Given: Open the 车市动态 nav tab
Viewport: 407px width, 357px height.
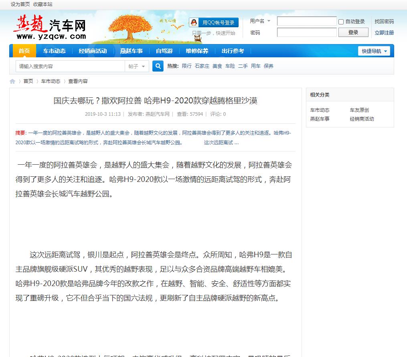Looking at the screenshot, I should [x=54, y=51].
